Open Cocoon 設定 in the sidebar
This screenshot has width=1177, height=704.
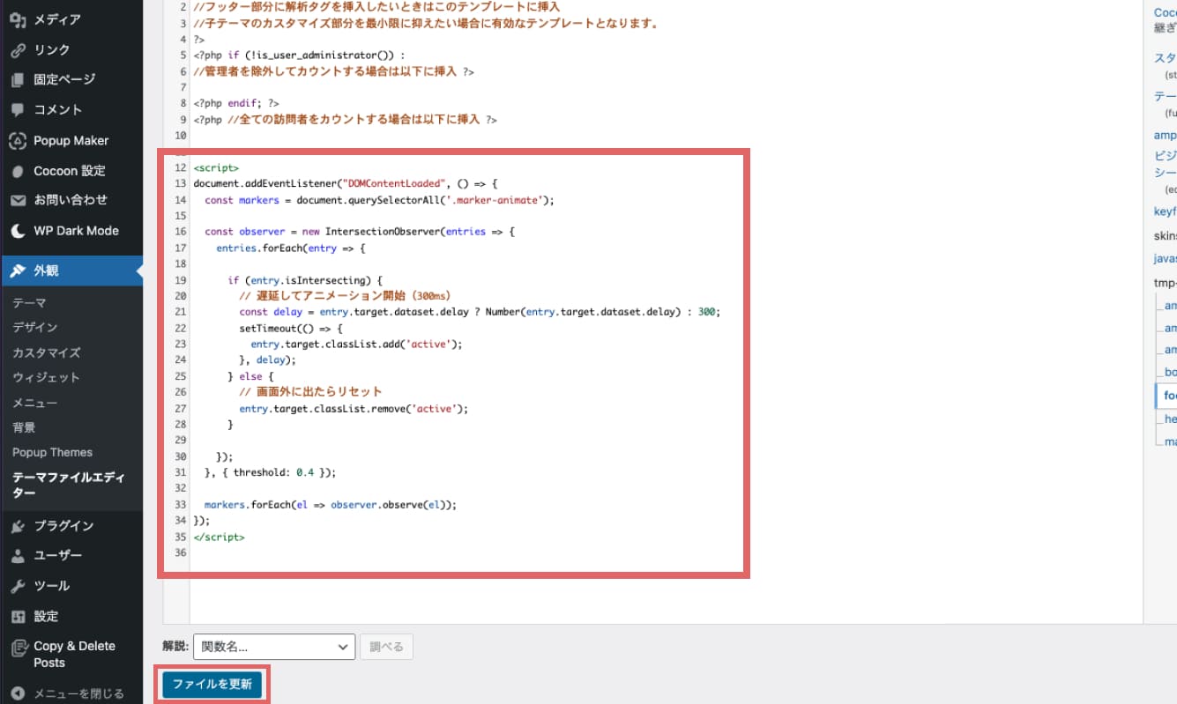click(x=69, y=171)
